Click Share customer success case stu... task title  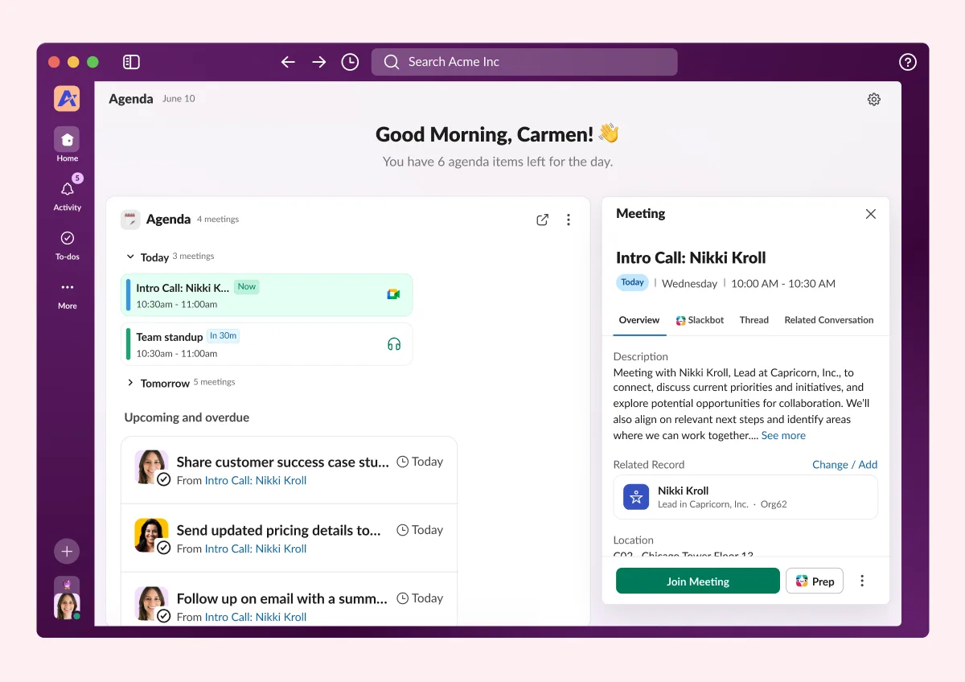pos(282,462)
